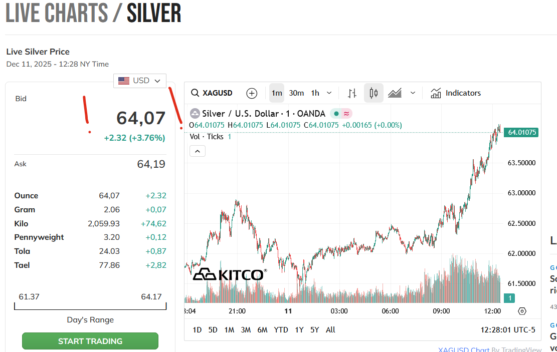Viewport: 557px width, 352px height.
Task: Click the XAGUSD symbol search icon
Action: [196, 93]
